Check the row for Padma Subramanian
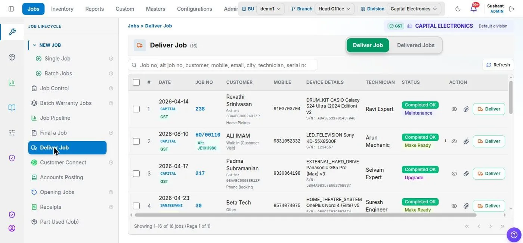 point(136,174)
